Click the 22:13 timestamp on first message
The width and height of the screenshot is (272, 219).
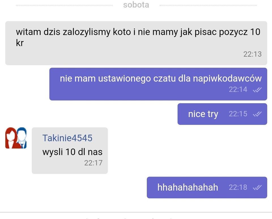point(253,54)
